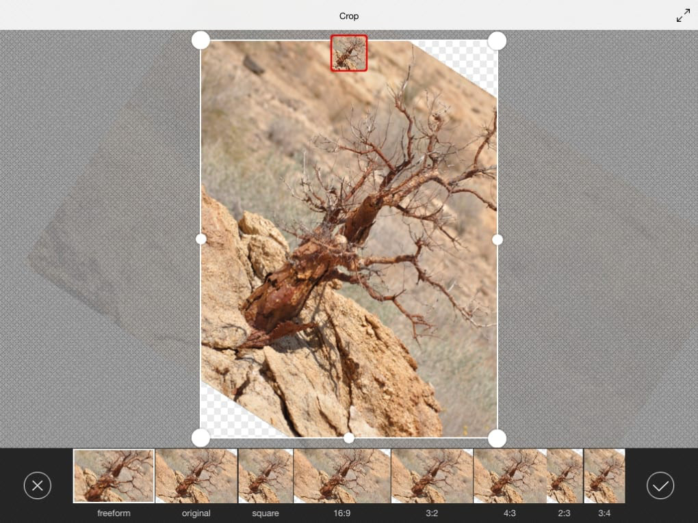Click the top-right crop corner handle

coord(497,41)
